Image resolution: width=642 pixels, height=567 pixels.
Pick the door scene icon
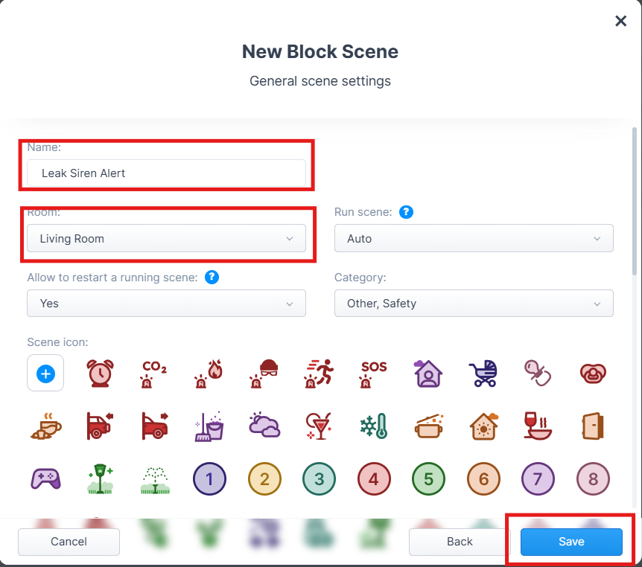pyautogui.click(x=592, y=426)
